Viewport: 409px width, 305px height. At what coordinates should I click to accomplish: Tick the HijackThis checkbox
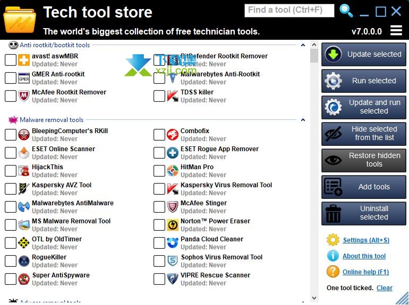coord(11,171)
